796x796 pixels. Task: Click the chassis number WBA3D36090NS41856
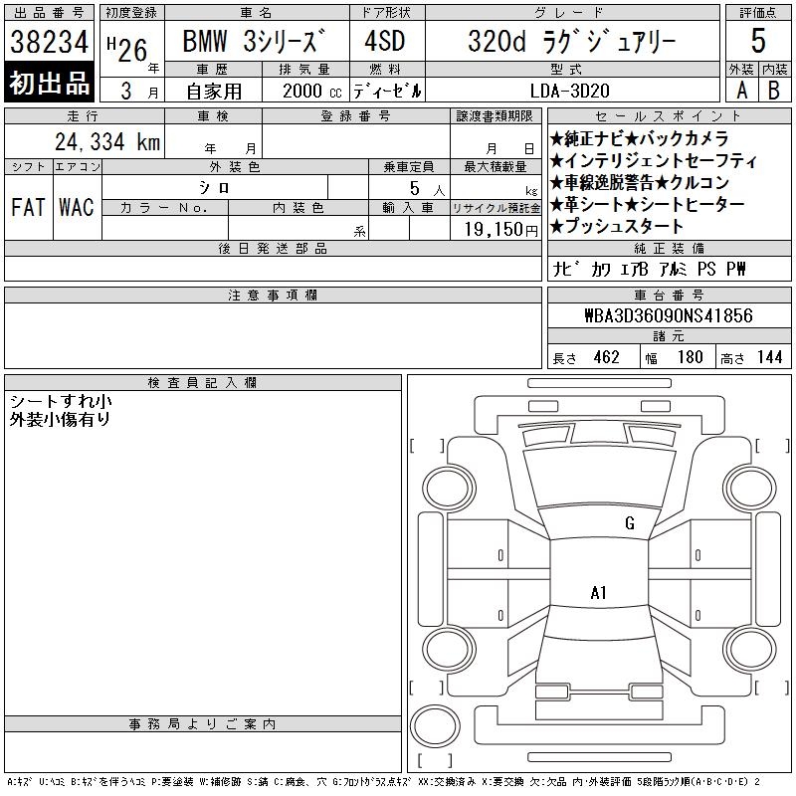[x=669, y=315]
